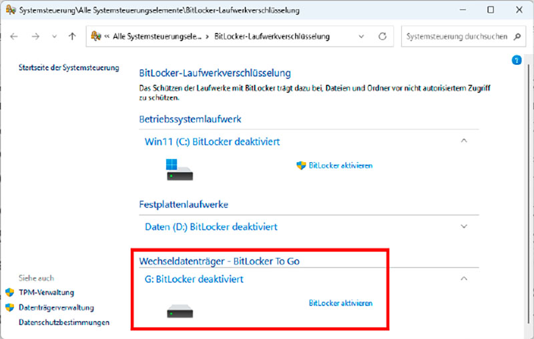Screen dimensions: 534x339
Task: Click the Win11 C: drive icon
Action: click(179, 169)
